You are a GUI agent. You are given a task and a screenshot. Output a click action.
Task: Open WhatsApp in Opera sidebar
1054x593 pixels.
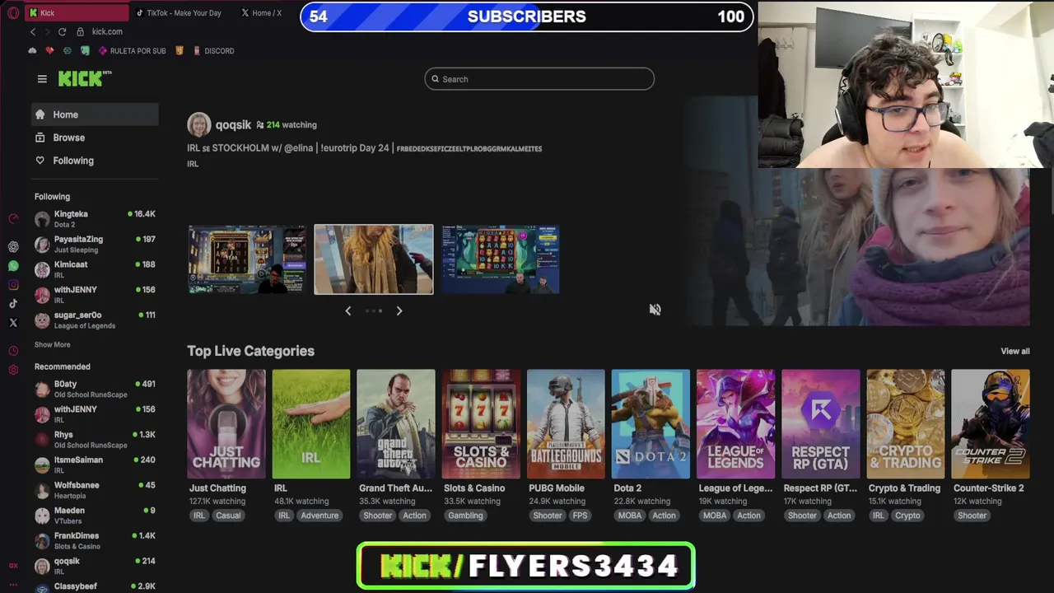pyautogui.click(x=13, y=266)
